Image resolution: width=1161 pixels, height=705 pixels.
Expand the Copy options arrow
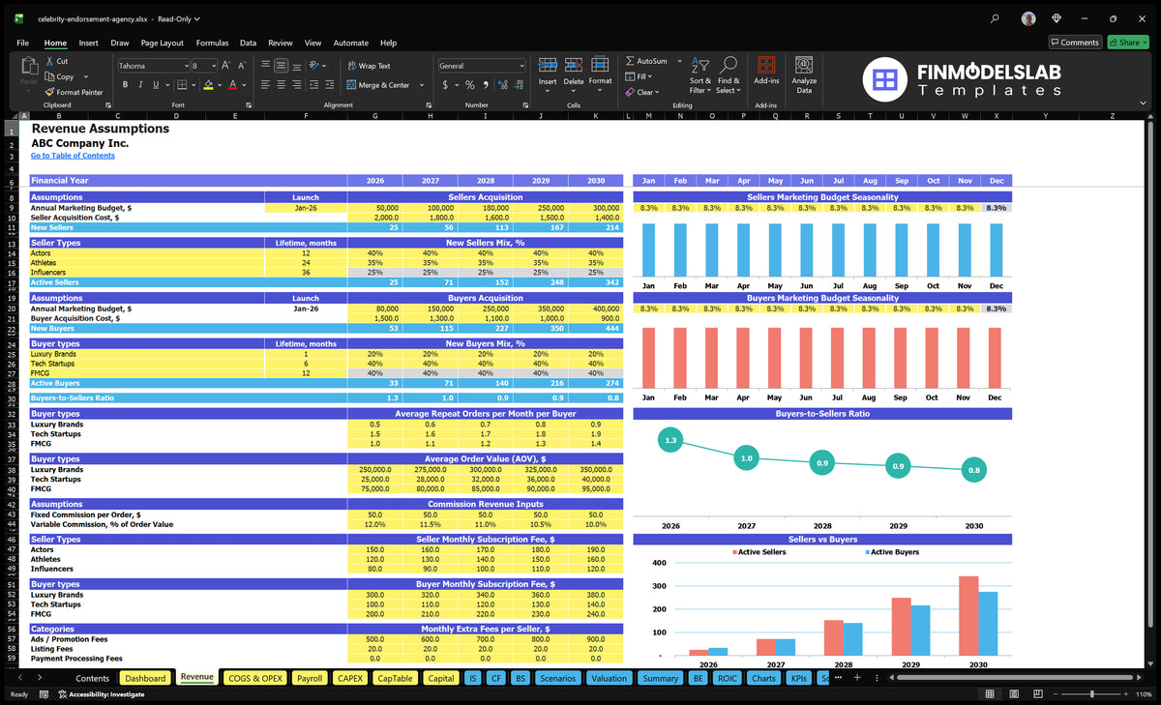point(86,76)
